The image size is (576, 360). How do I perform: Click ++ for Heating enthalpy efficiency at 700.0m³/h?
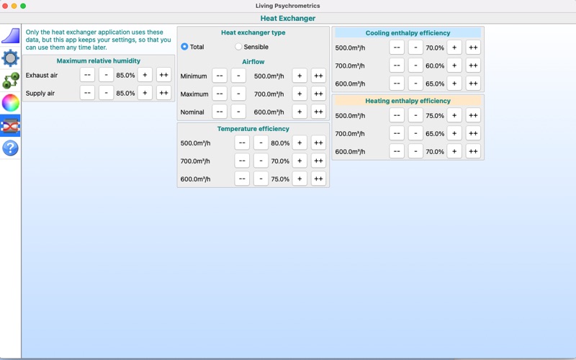(473, 133)
